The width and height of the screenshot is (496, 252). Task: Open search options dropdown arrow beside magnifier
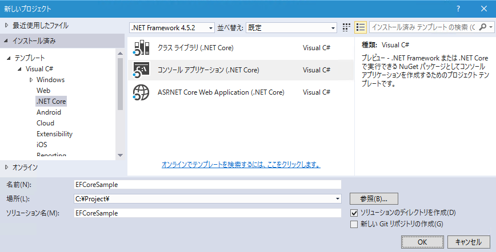coord(491,27)
